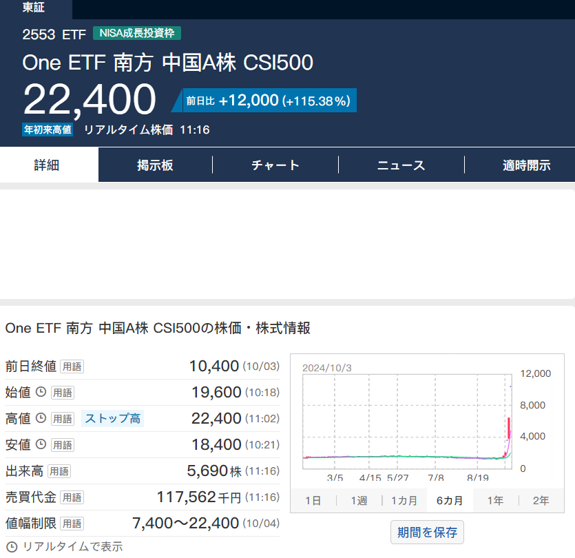Set chart period to 1日

point(313,500)
